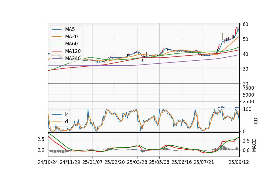Click the MA120 legend label

[73, 51]
